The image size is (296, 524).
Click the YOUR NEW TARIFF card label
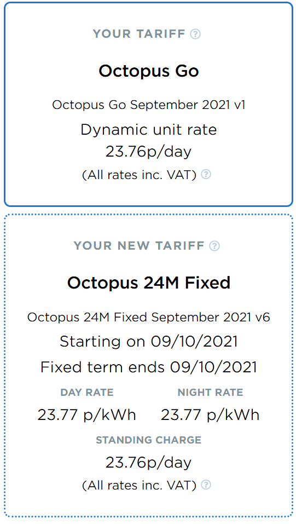point(139,246)
